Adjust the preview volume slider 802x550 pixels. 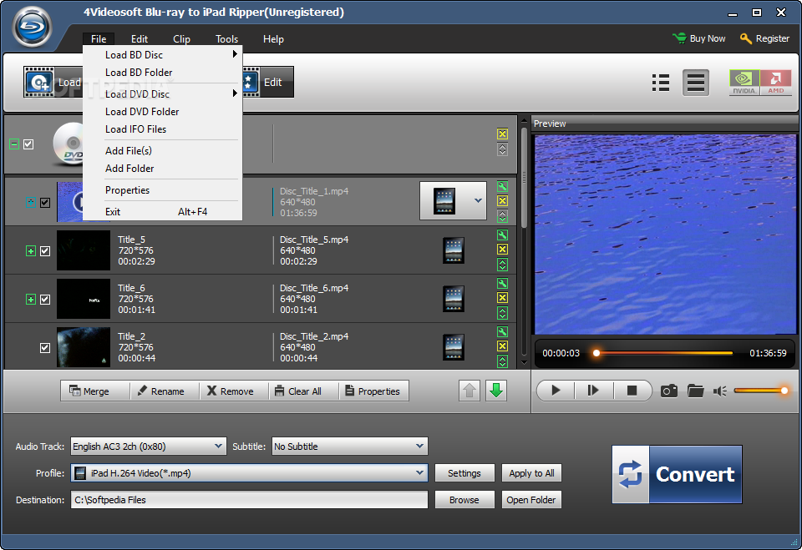(761, 391)
